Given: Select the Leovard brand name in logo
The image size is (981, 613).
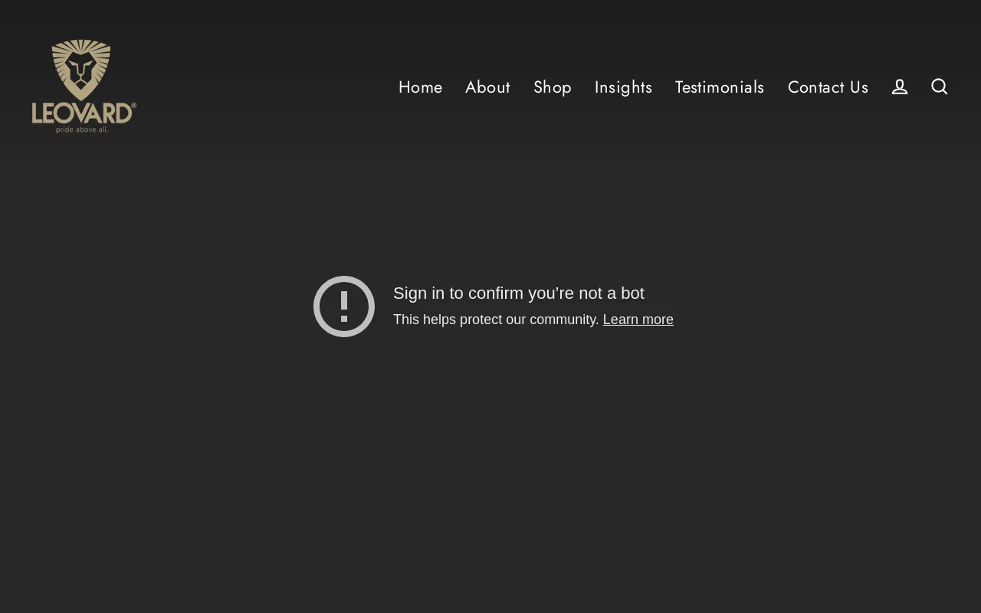Looking at the screenshot, I should 81,112.
